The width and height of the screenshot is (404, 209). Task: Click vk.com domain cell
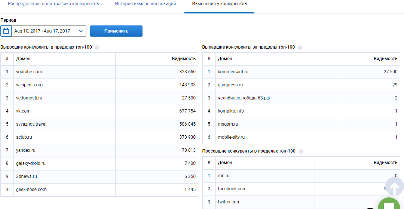tap(64, 111)
